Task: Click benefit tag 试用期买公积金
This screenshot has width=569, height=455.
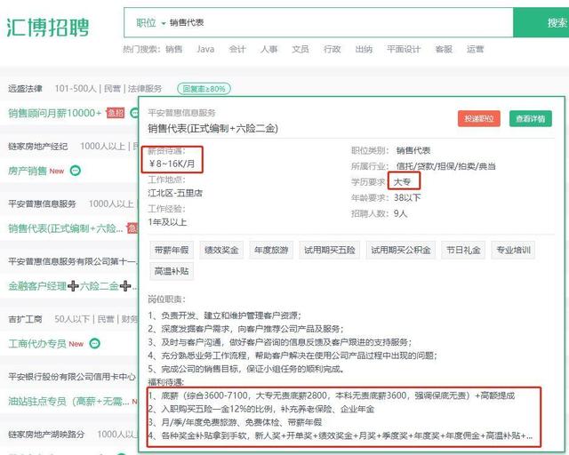Action: (x=401, y=250)
